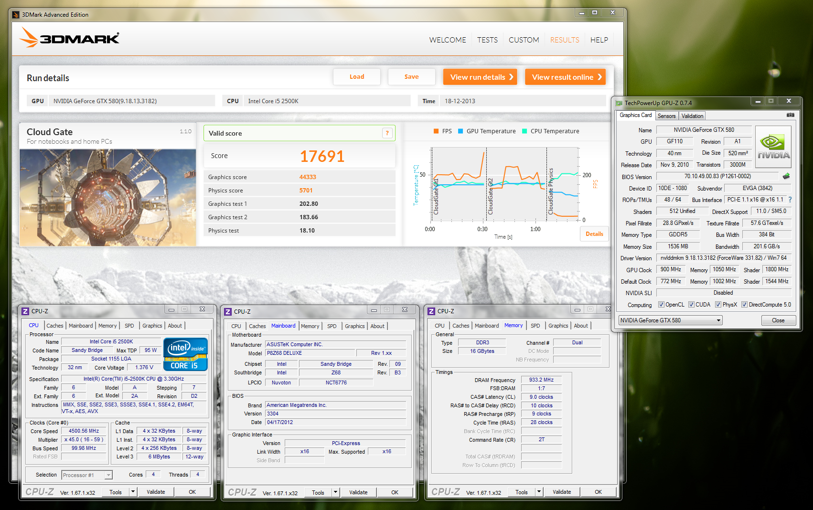Open the CUSTOM tab in 3DMark

click(x=524, y=40)
